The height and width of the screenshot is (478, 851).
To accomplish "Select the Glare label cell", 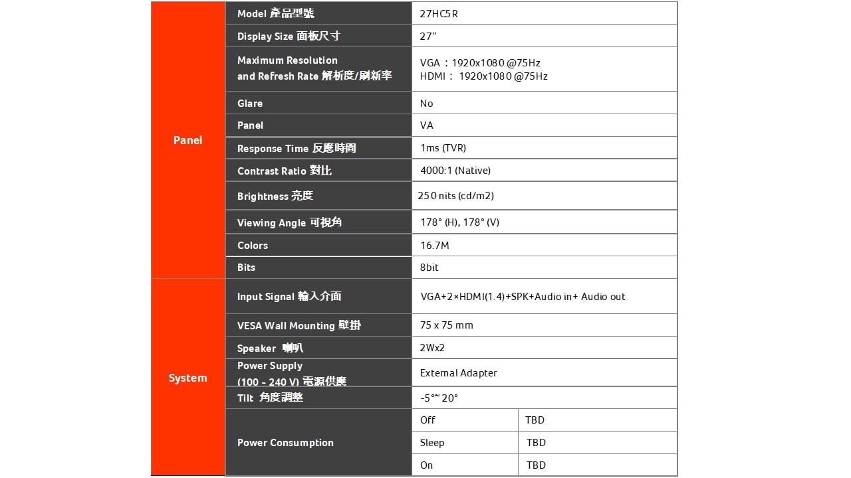I will (x=319, y=103).
